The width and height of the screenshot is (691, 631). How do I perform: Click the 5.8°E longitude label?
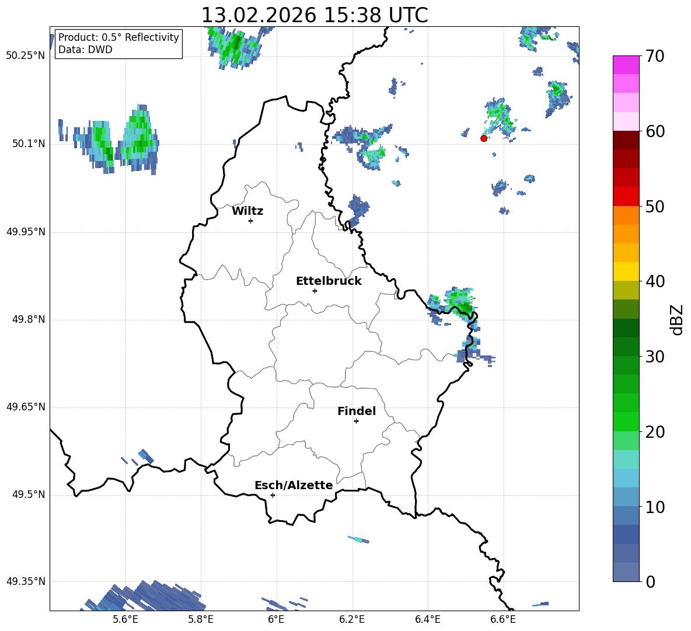(201, 619)
